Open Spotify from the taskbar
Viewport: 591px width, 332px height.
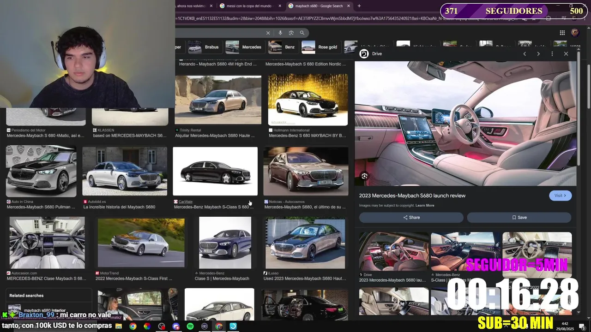click(190, 326)
